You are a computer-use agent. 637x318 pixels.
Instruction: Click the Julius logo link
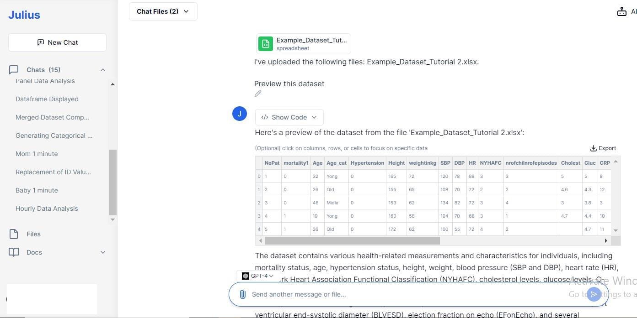24,15
